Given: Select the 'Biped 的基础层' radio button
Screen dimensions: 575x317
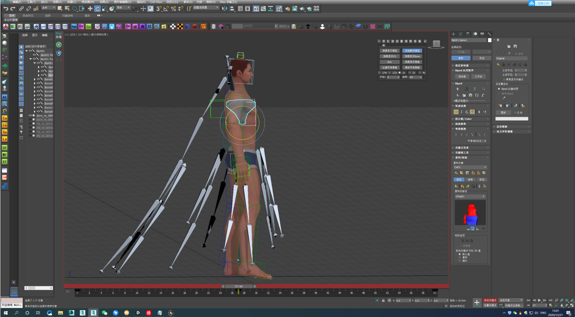Looking at the screenshot, I should (x=499, y=89).
